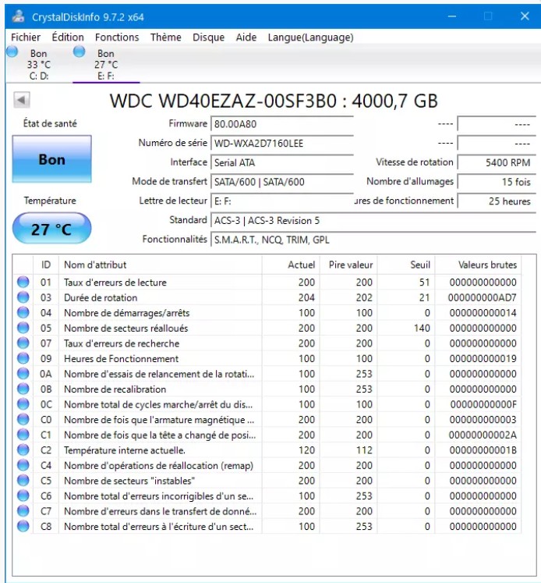541x583 pixels.
Task: Click raw value 0000000001B
Action: [483, 450]
